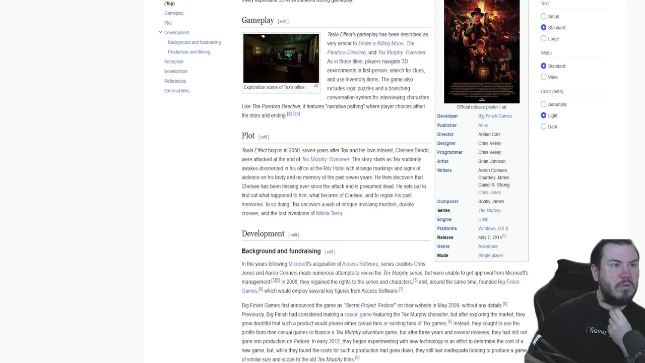
Task: Go to Plot in contents sidebar
Action: pos(168,23)
